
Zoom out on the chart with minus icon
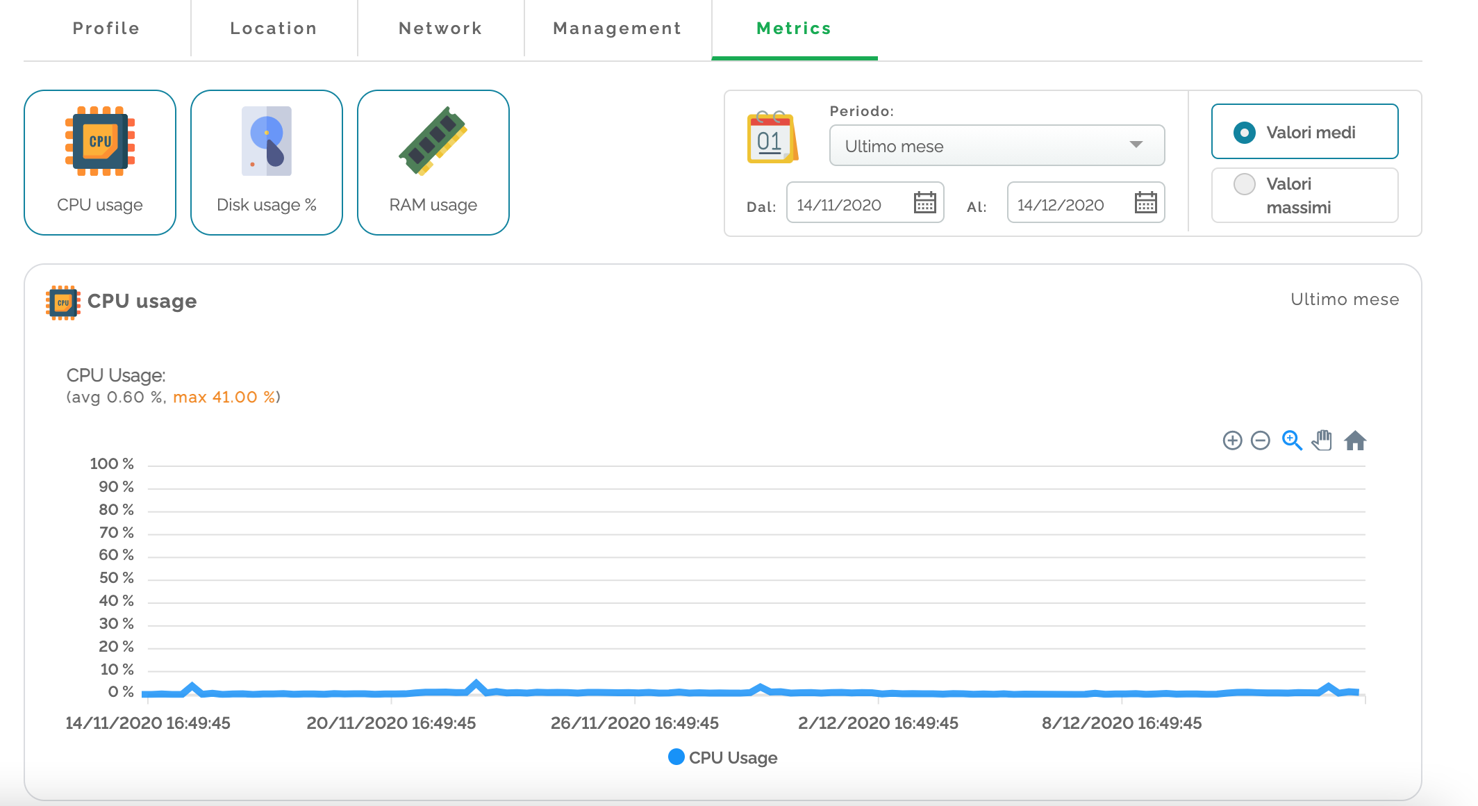pyautogui.click(x=1260, y=441)
